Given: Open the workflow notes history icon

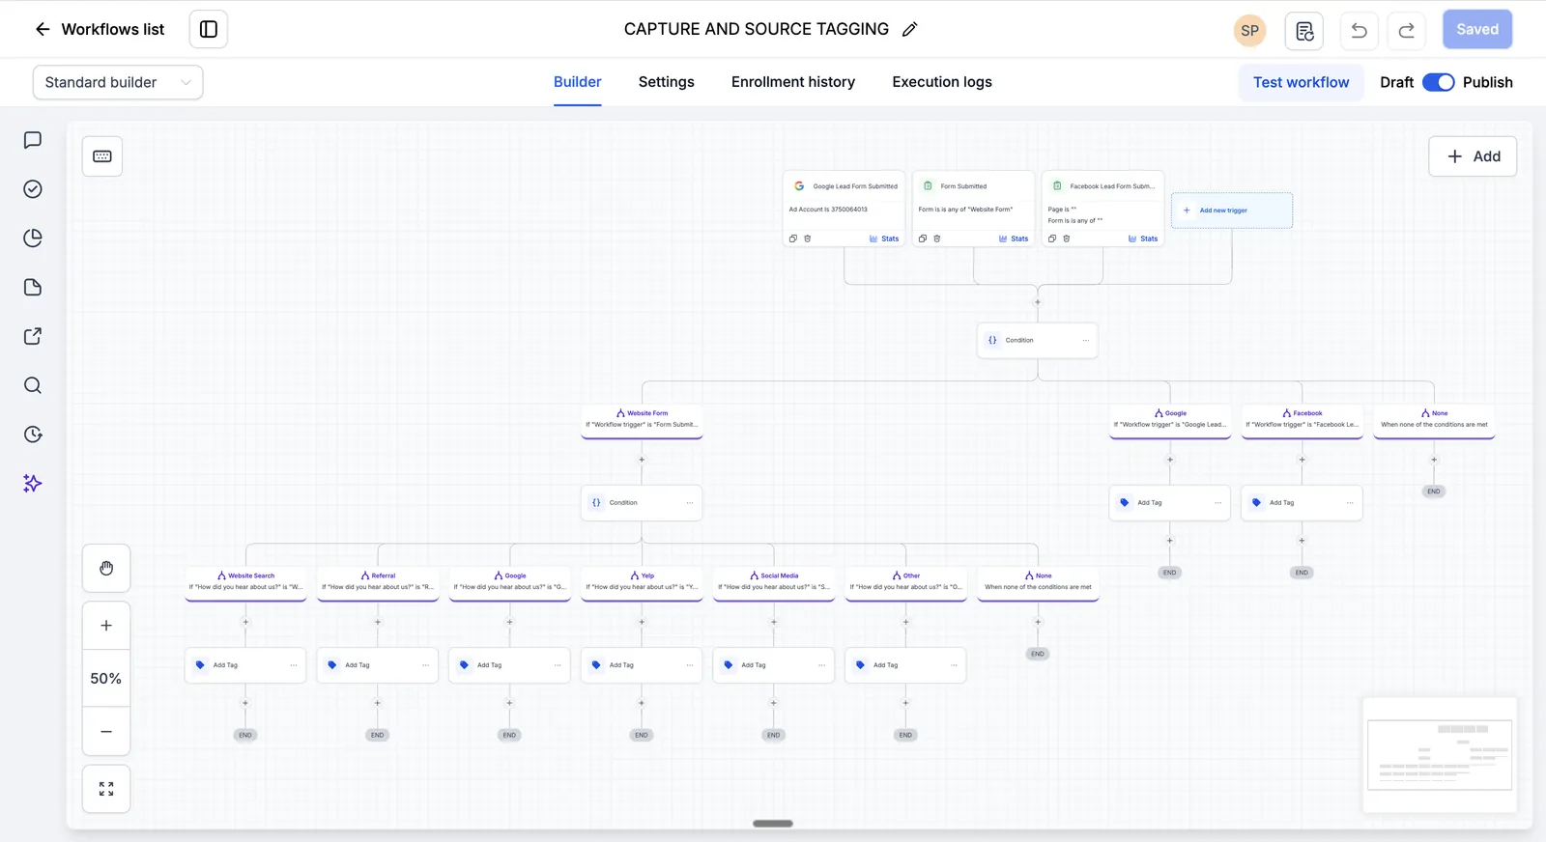Looking at the screenshot, I should (x=1304, y=31).
